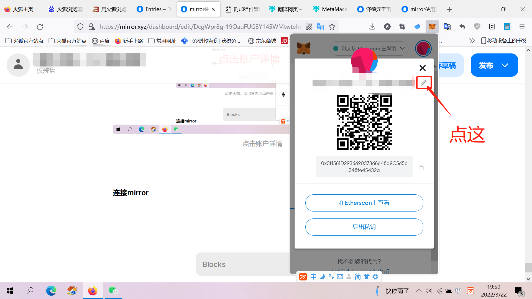Click the Firefox back arrow
532x299 pixels.
click(x=10, y=27)
